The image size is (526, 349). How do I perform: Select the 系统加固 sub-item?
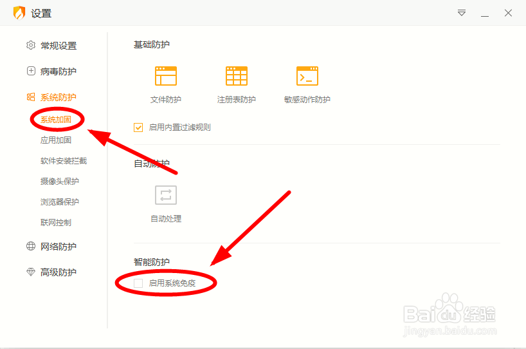(56, 120)
